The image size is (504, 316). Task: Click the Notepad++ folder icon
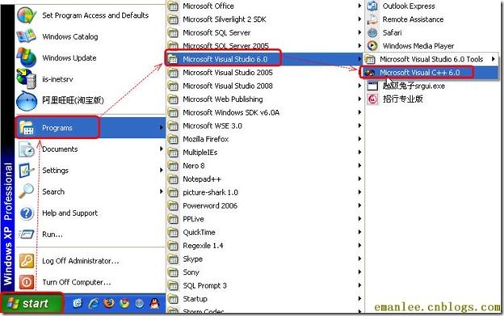coord(173,179)
